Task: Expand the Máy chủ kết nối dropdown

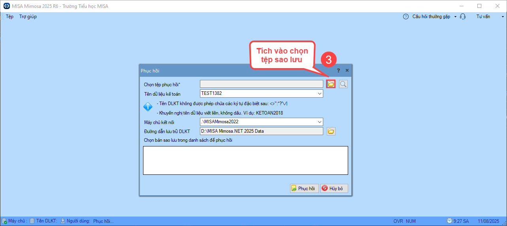Action: [320, 122]
